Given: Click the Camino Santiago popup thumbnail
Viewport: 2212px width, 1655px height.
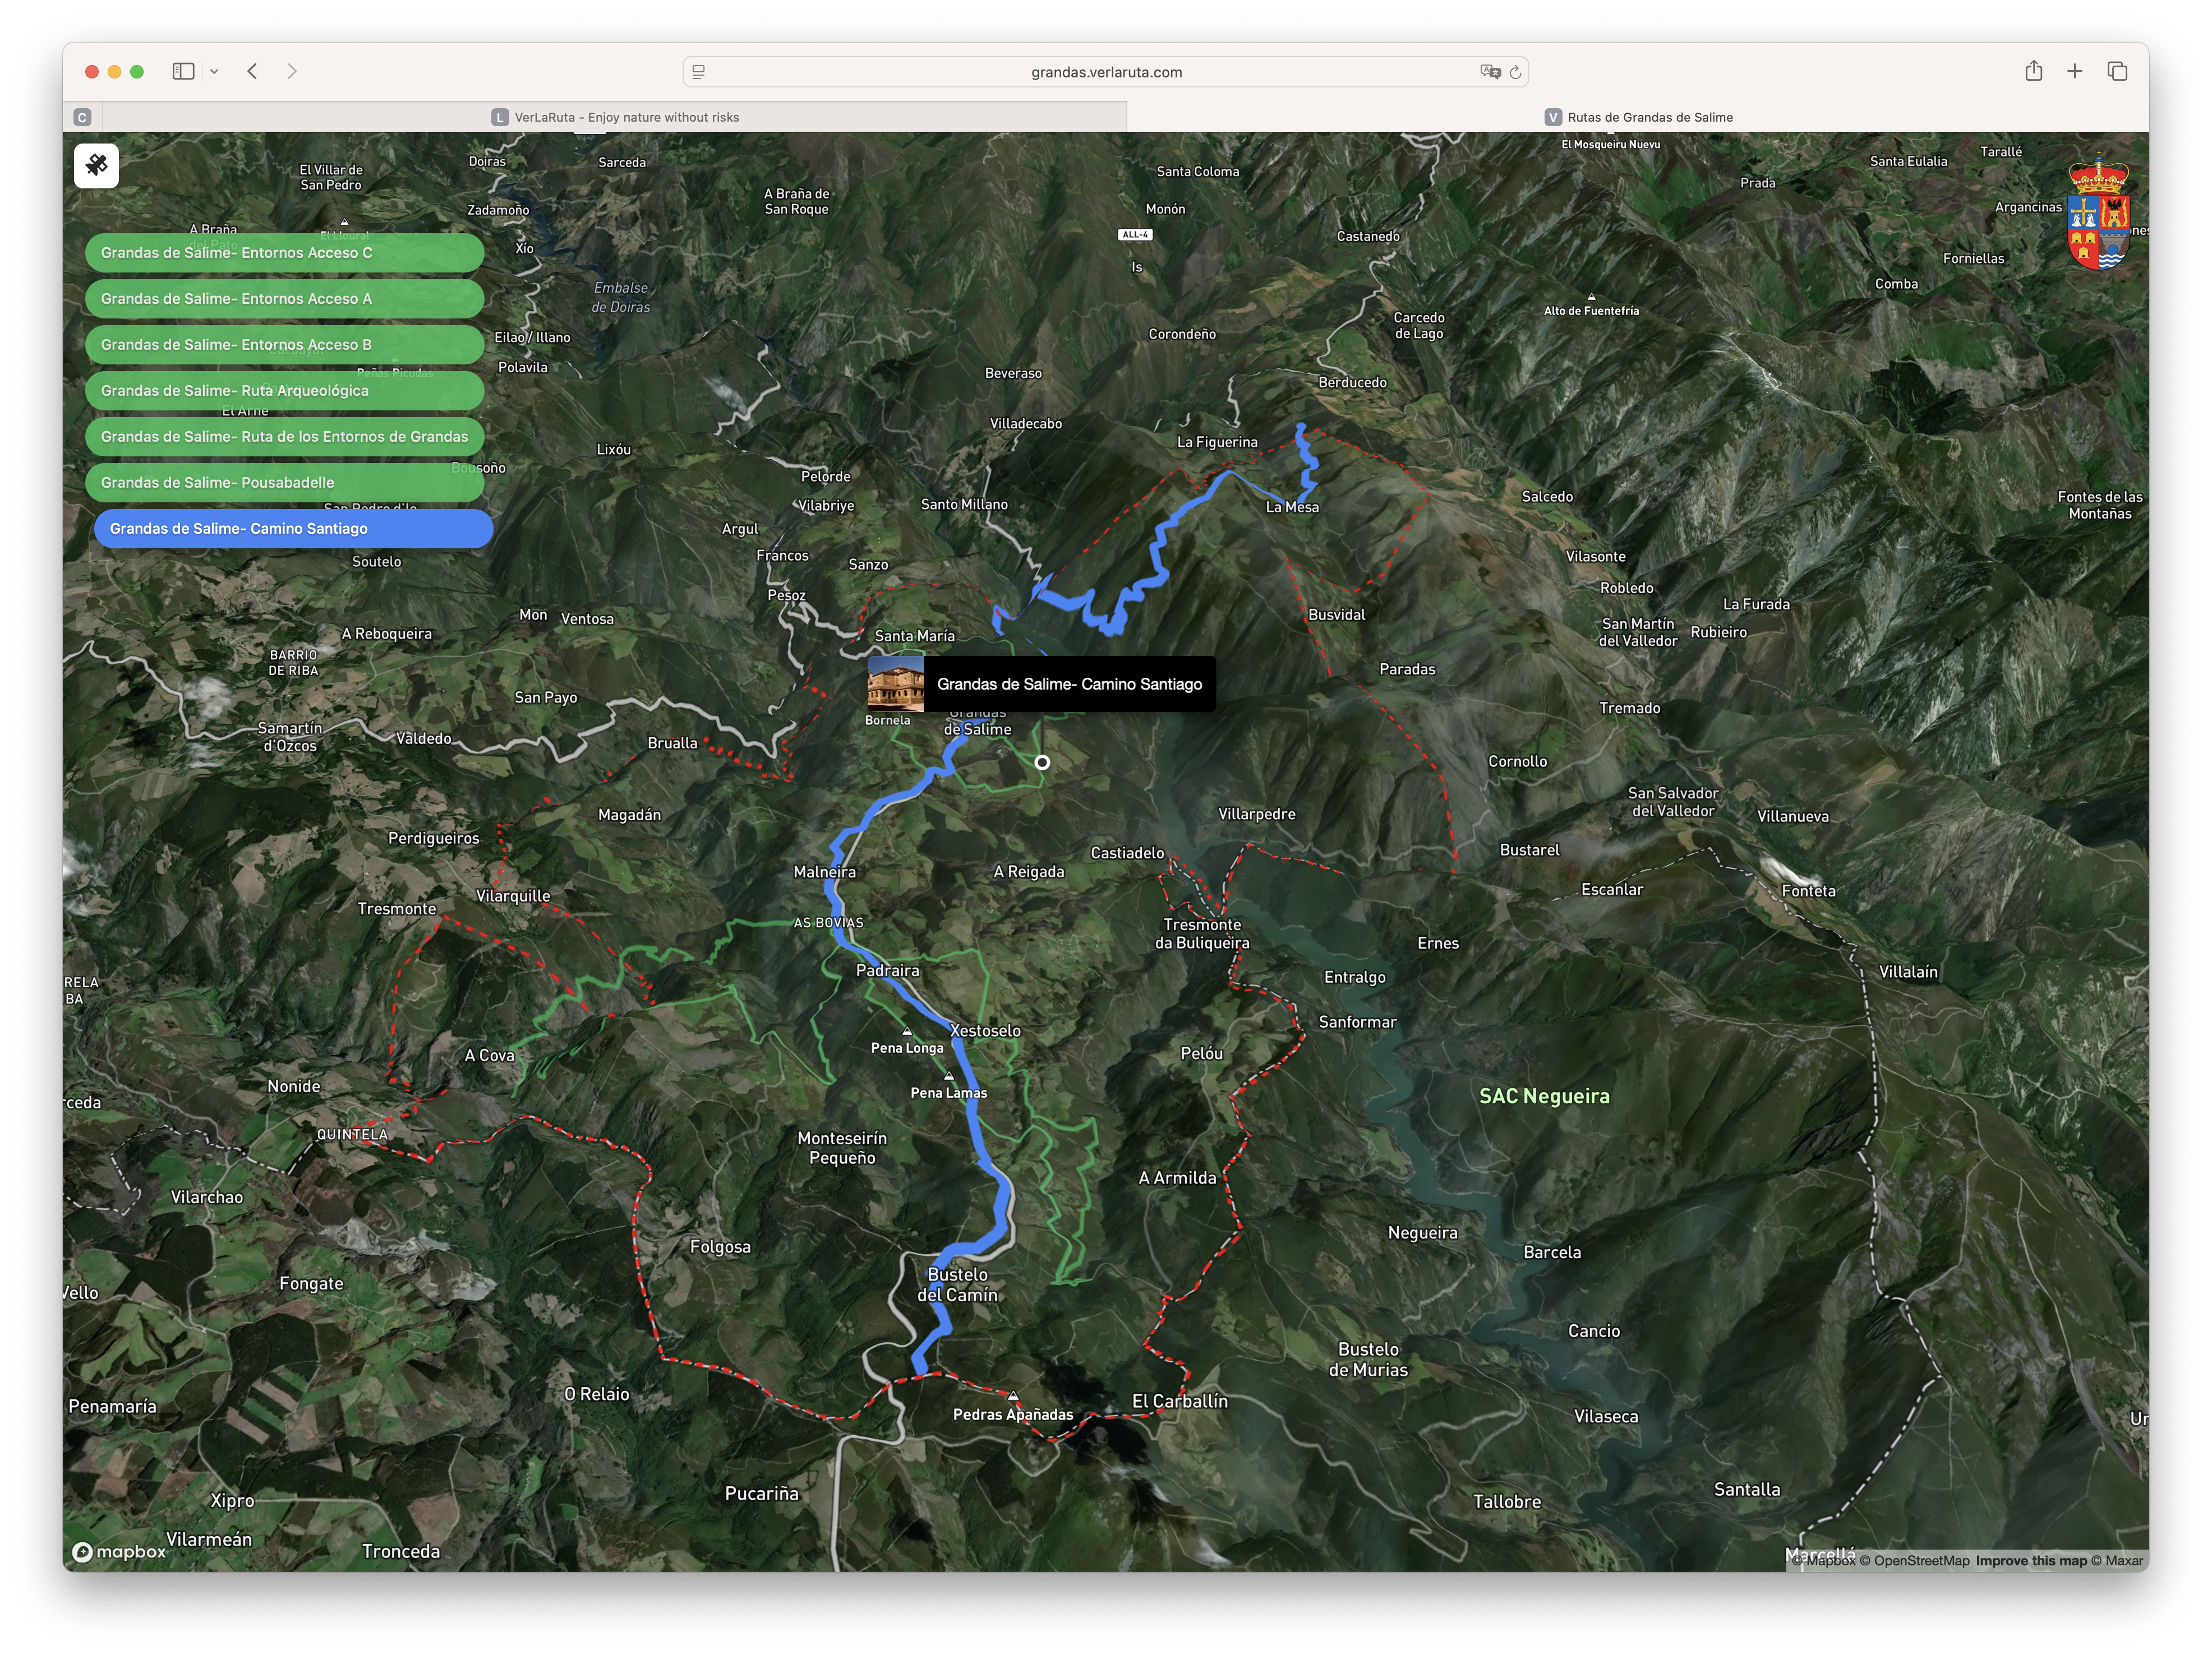Looking at the screenshot, I should pos(895,683).
